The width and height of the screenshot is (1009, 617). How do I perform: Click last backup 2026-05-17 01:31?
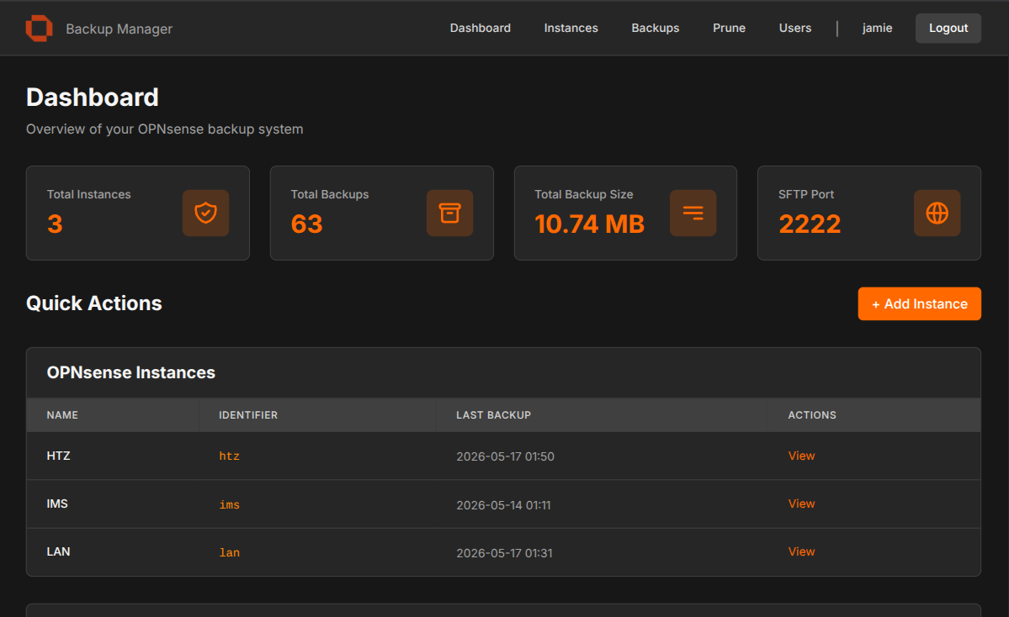click(505, 553)
